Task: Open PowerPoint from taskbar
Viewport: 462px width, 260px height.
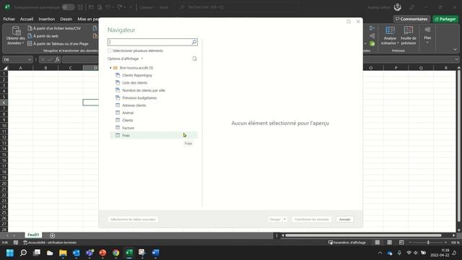Action: [x=103, y=253]
